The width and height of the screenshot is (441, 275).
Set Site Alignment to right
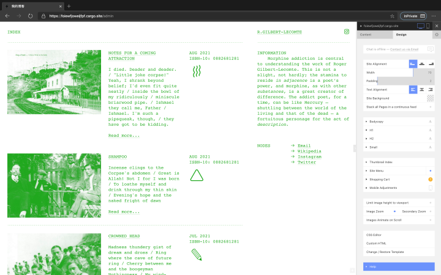pos(431,64)
